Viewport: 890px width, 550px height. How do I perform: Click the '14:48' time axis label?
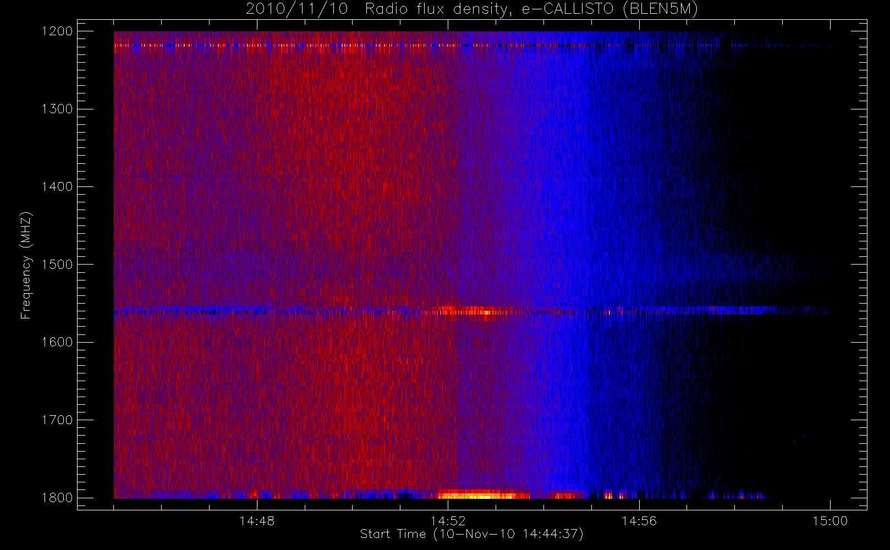pyautogui.click(x=257, y=521)
